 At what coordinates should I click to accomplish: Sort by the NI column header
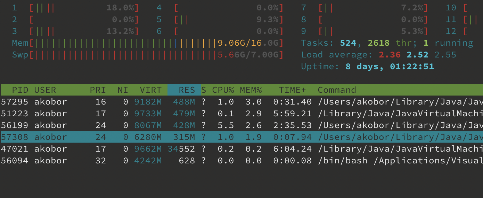pos(123,90)
